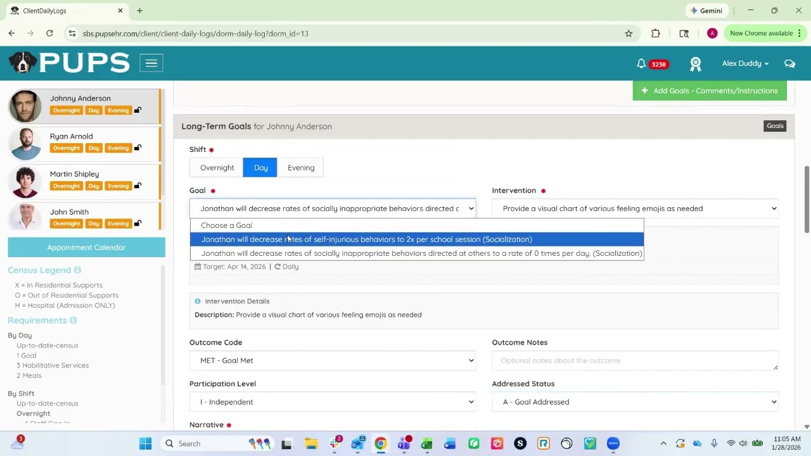
Task: Open the Intervention dropdown
Action: point(635,208)
